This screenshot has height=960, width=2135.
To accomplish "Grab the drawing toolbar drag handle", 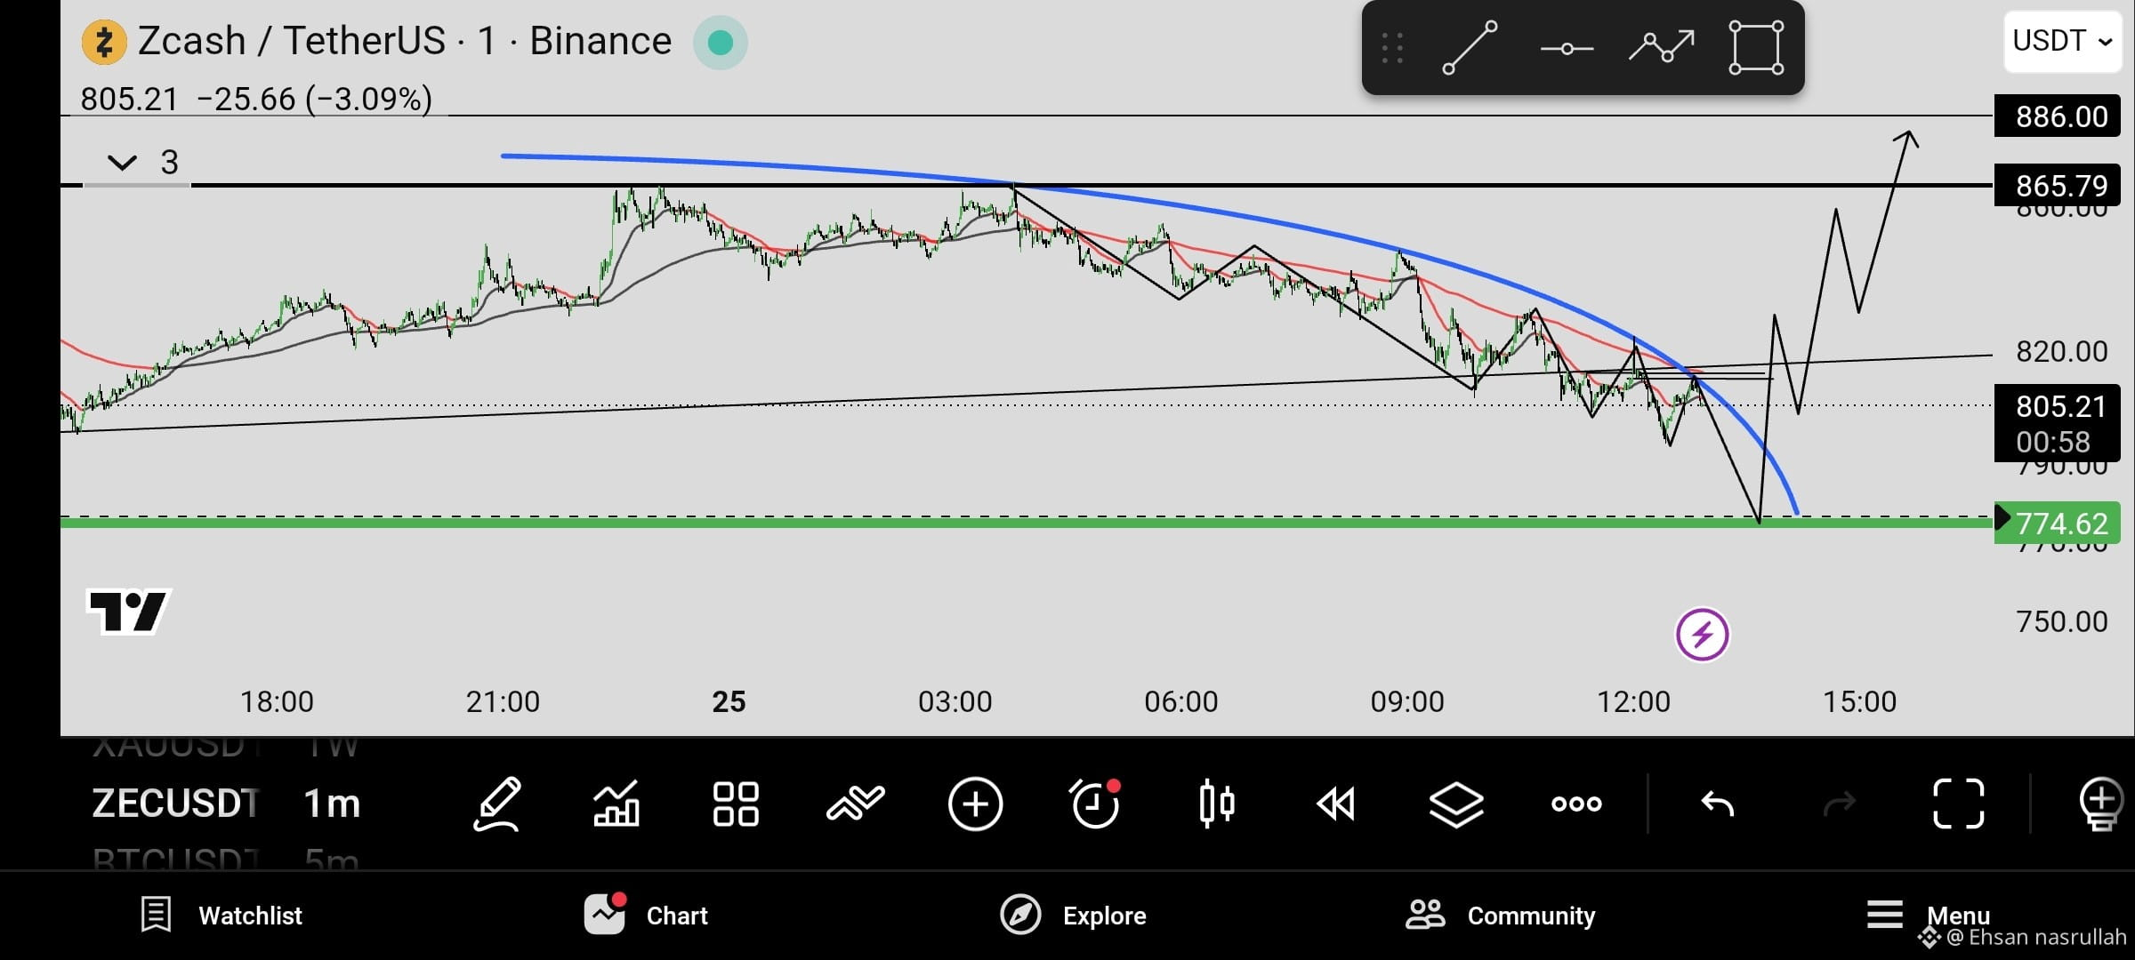I will pyautogui.click(x=1393, y=48).
